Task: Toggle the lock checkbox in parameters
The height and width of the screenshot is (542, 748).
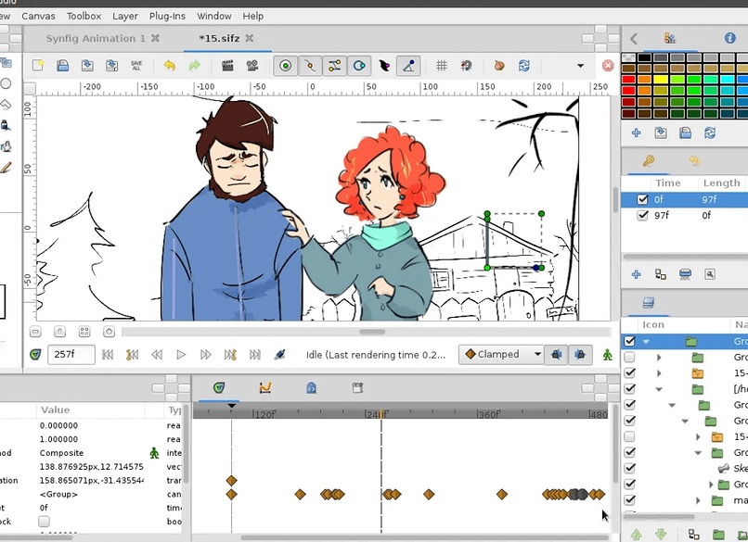Action: pos(44,521)
